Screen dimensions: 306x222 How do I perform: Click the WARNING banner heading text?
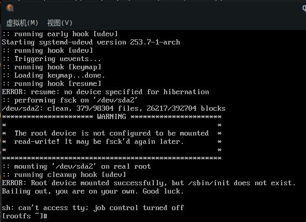point(111,116)
